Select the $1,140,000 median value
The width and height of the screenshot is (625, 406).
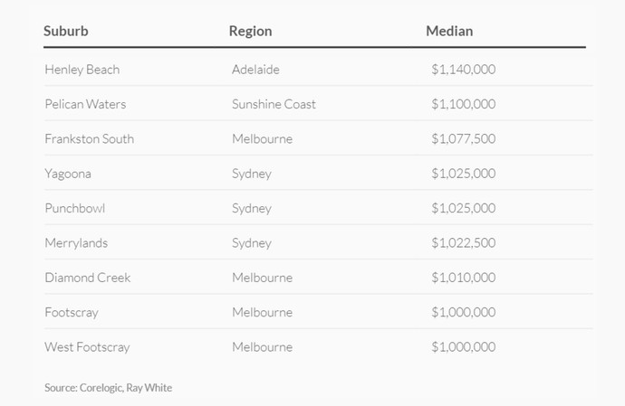(x=463, y=70)
